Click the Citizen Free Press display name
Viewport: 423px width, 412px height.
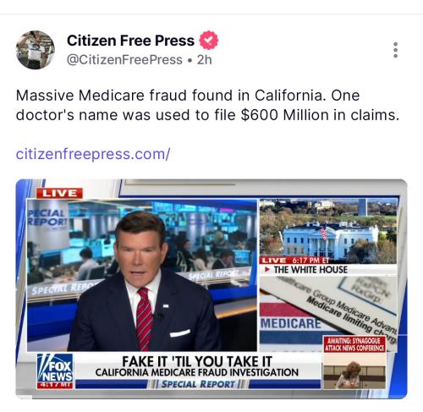pos(130,41)
